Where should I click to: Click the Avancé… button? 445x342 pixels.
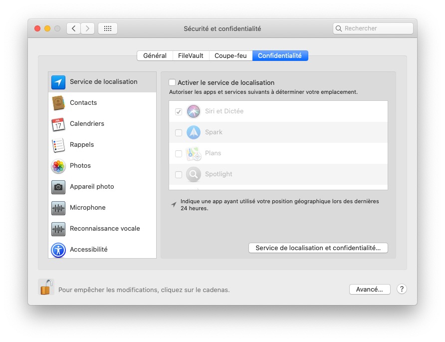[x=370, y=290]
